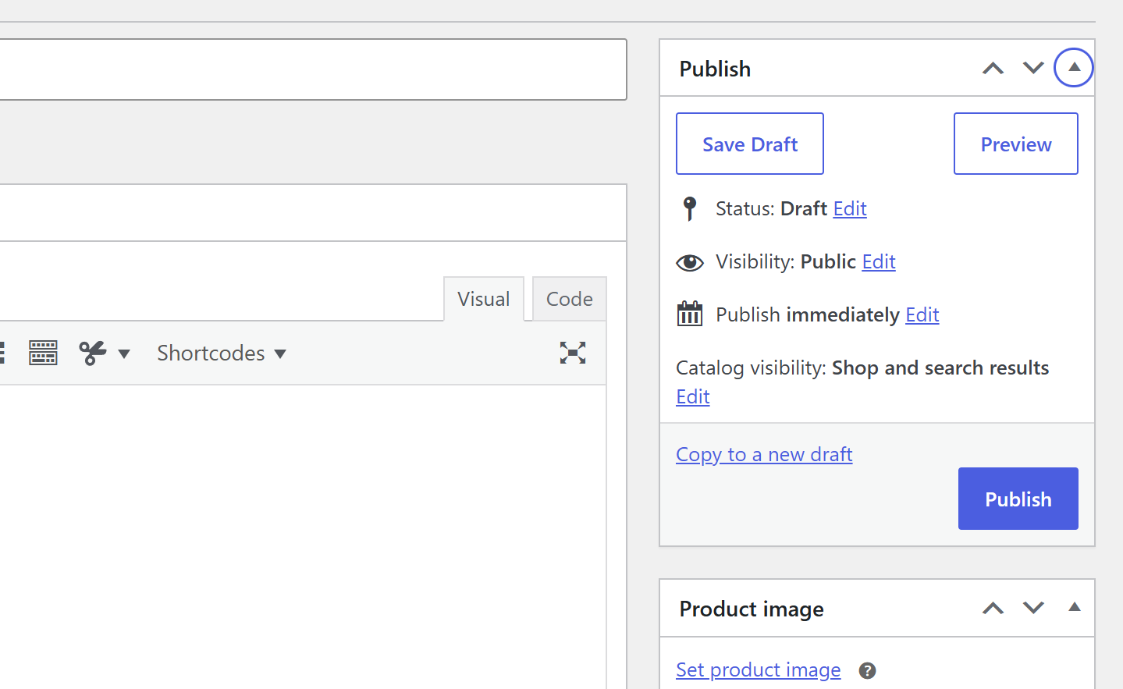Open the scissors tool dropdown
The width and height of the screenshot is (1123, 689).
pyautogui.click(x=105, y=353)
